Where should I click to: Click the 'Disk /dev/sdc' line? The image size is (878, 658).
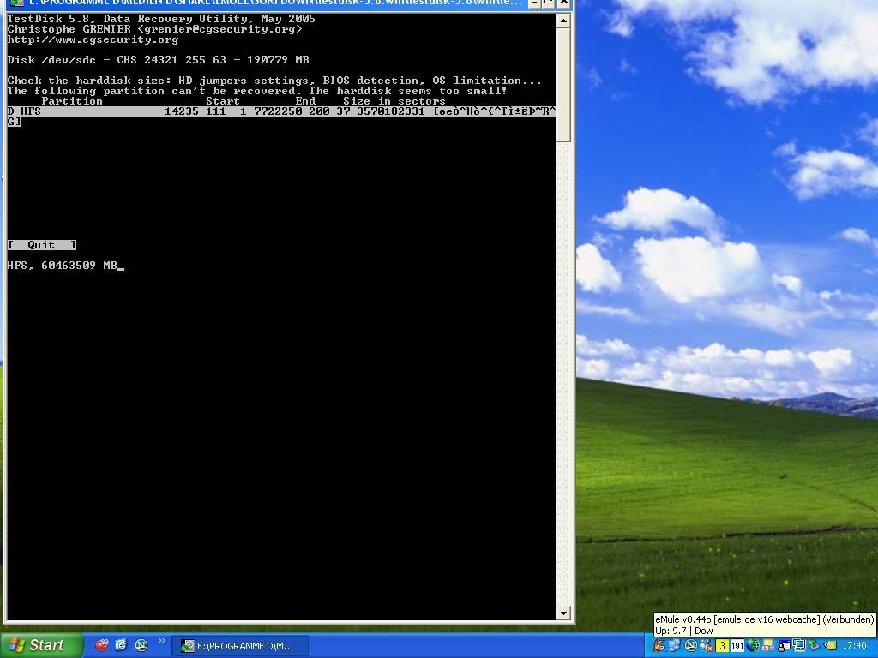(x=158, y=60)
